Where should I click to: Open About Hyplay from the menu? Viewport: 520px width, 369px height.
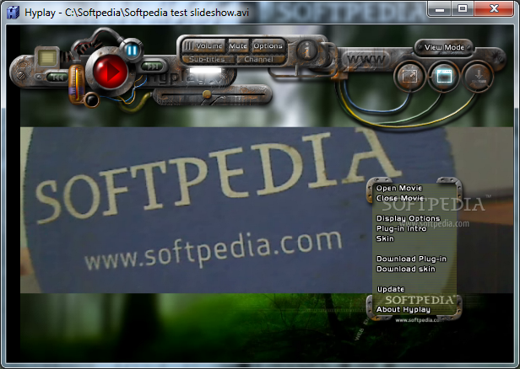[x=404, y=309]
